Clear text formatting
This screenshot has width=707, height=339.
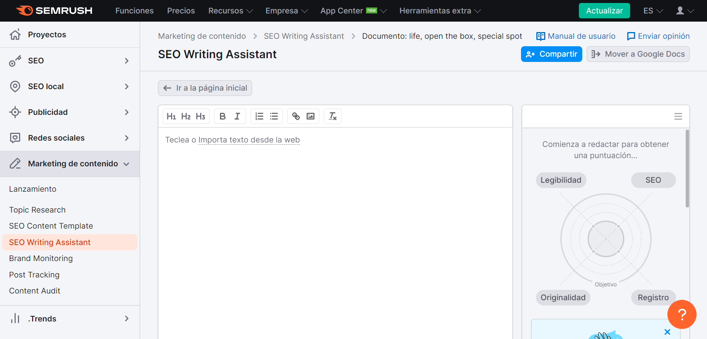(332, 116)
